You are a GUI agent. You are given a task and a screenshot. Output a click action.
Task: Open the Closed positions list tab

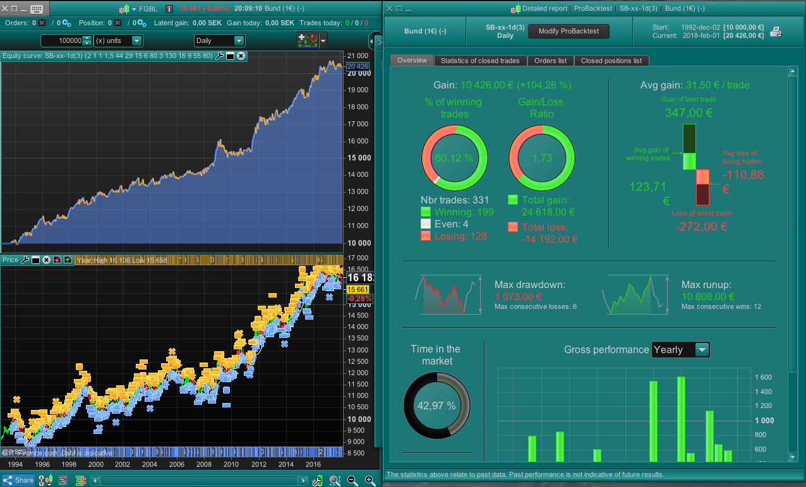point(611,61)
